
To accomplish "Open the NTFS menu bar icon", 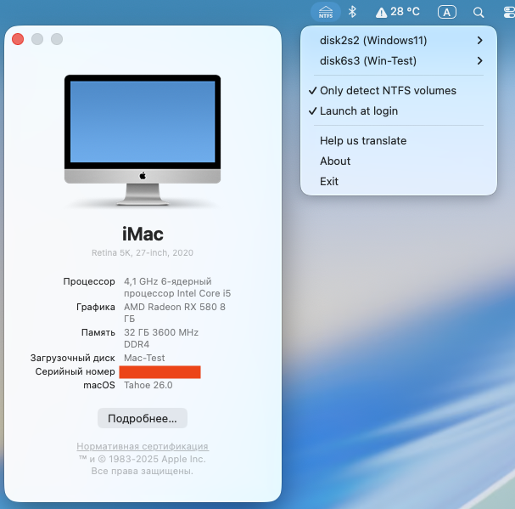I will [326, 12].
